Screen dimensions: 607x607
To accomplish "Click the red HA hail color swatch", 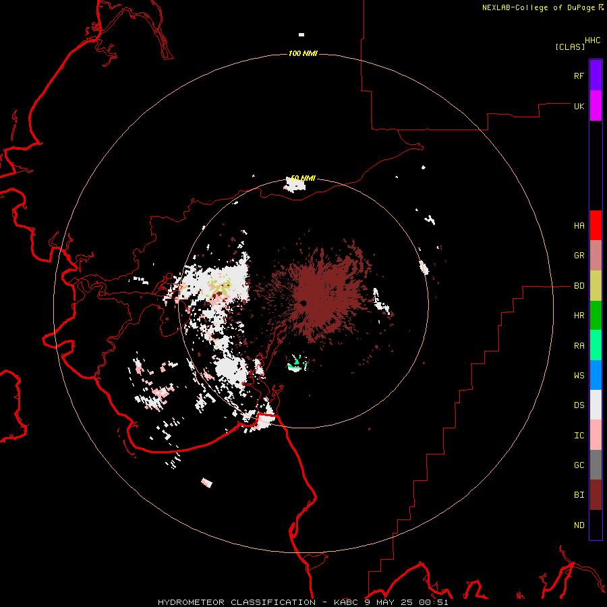I will pos(596,225).
